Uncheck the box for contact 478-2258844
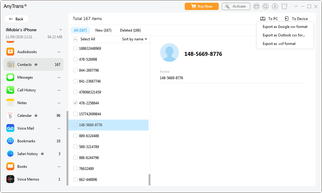This screenshot has width=322, height=193. pos(75,103)
